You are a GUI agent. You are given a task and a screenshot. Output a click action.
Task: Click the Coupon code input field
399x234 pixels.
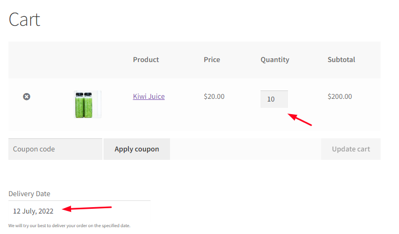[55, 149]
